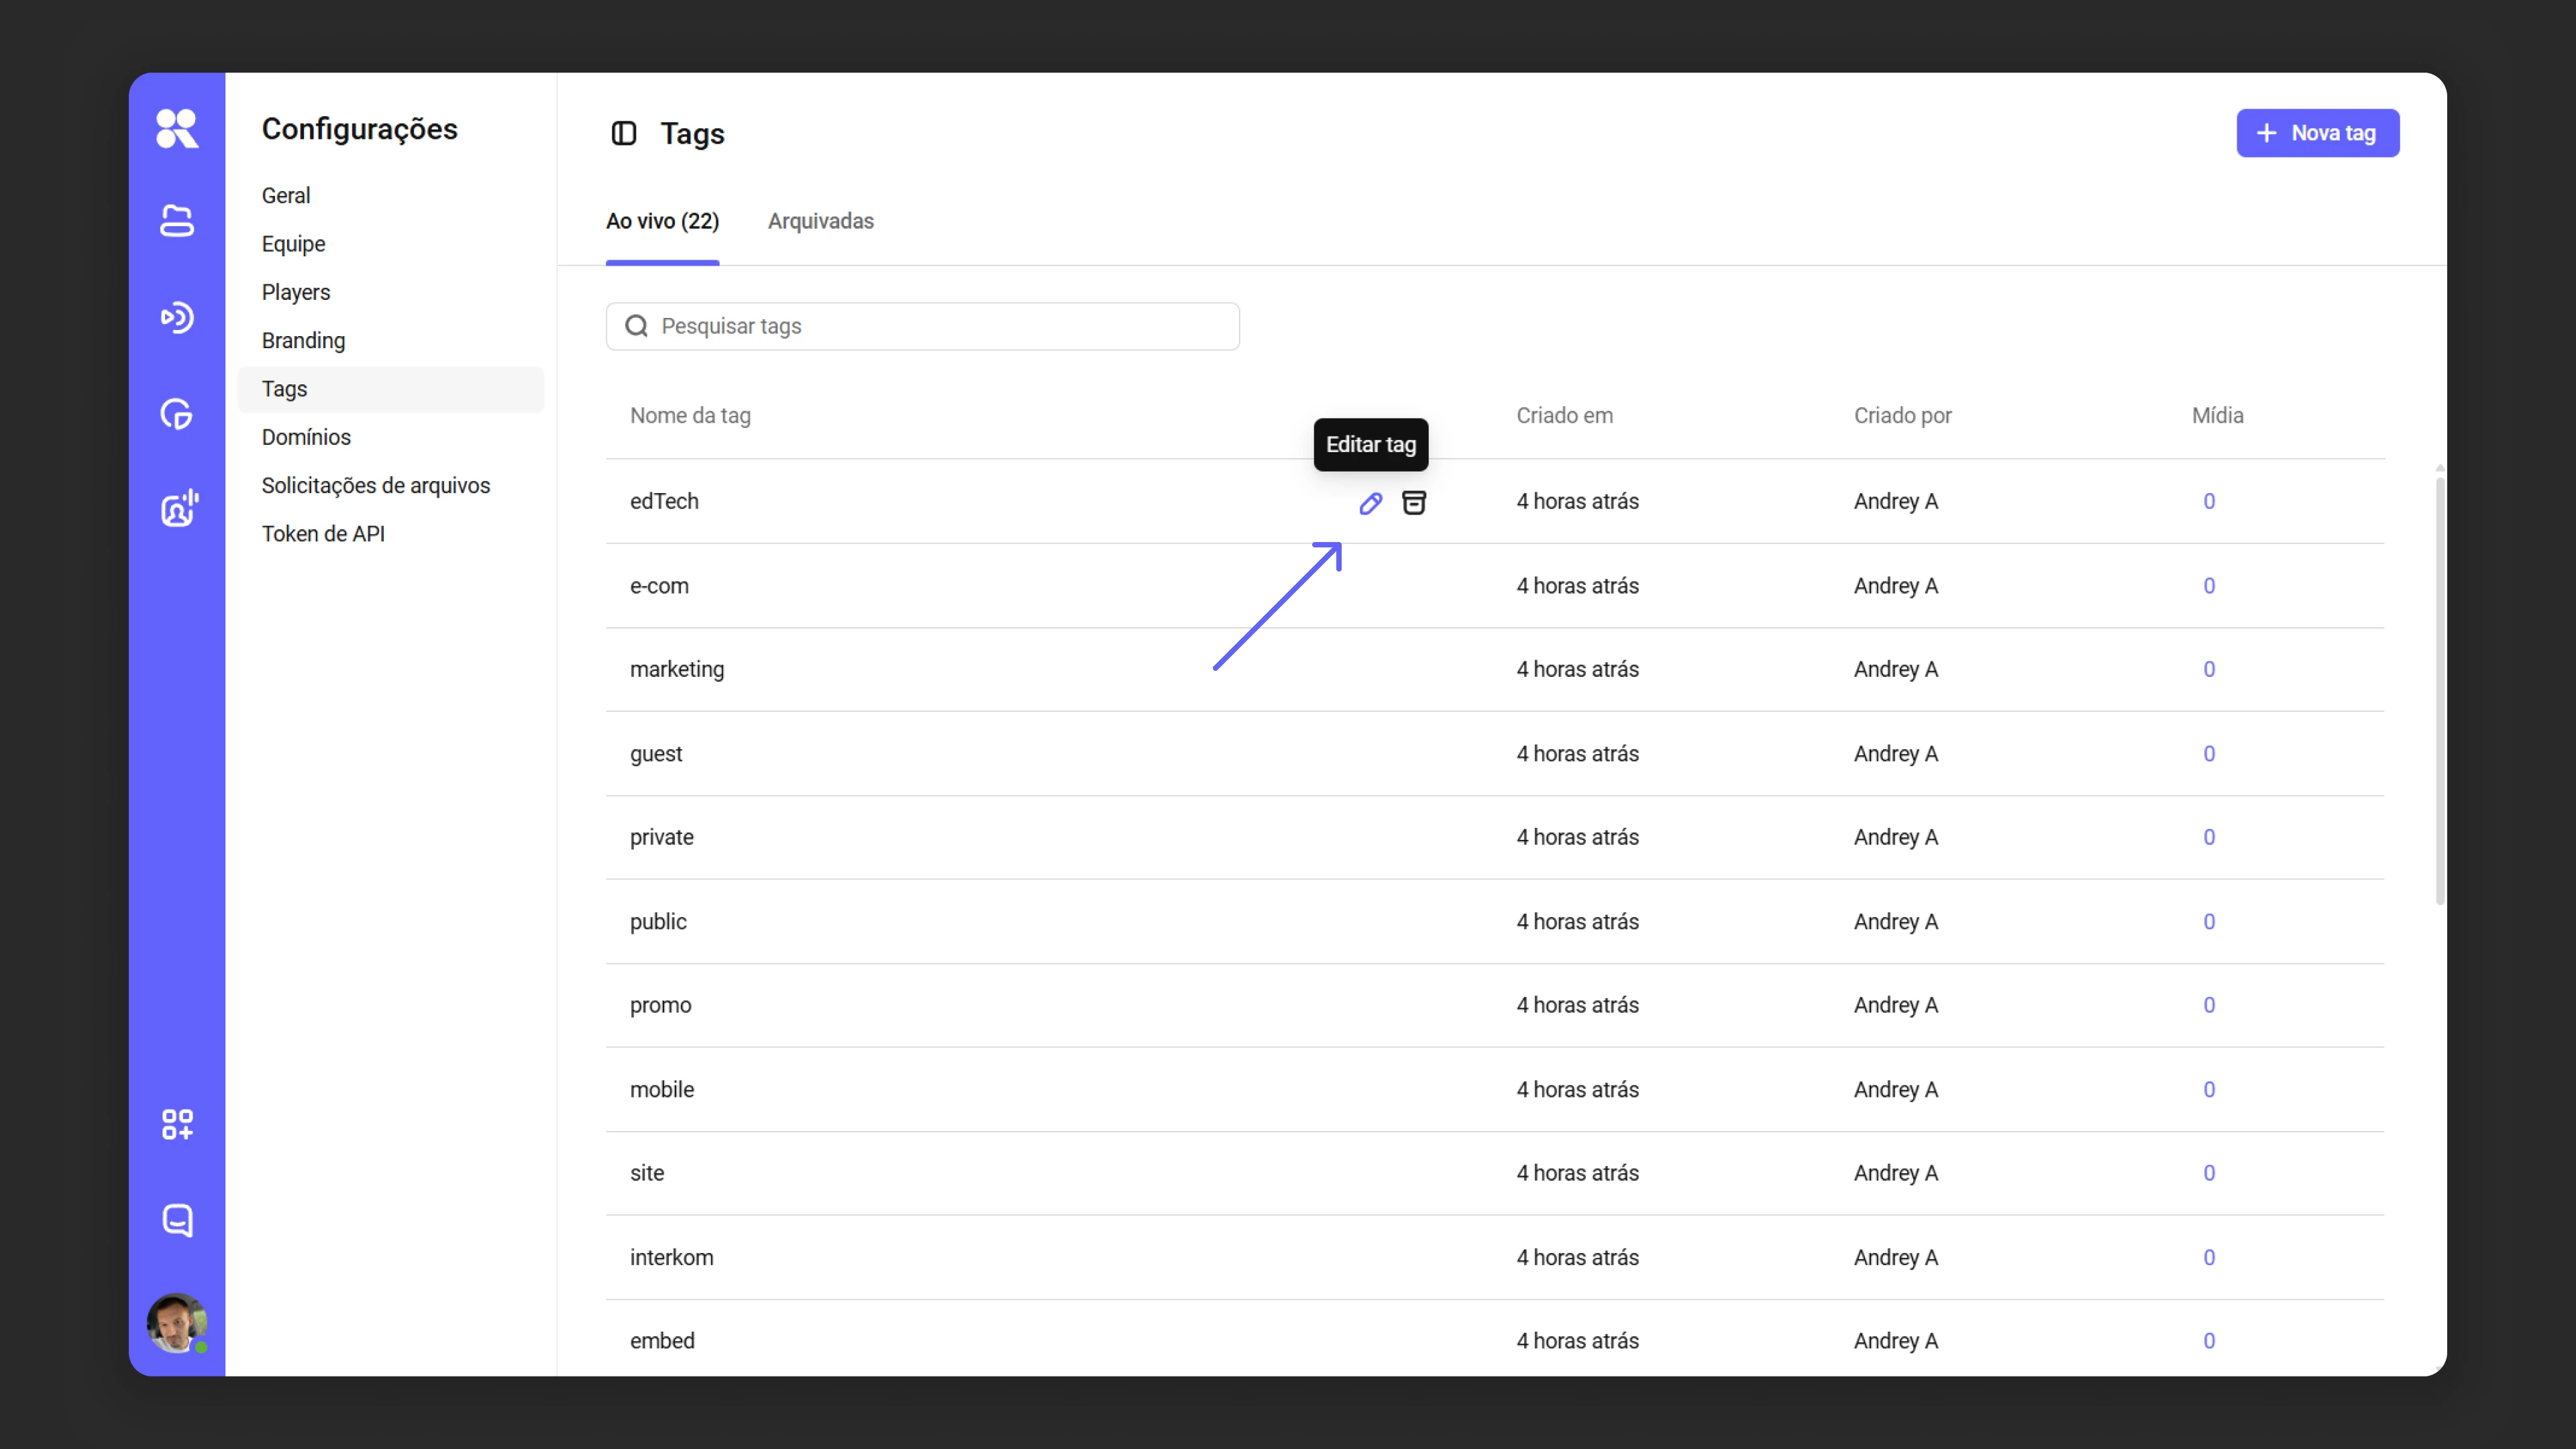Open the AI contacts icon in the sidebar
2576x1449 pixels.
(178, 508)
